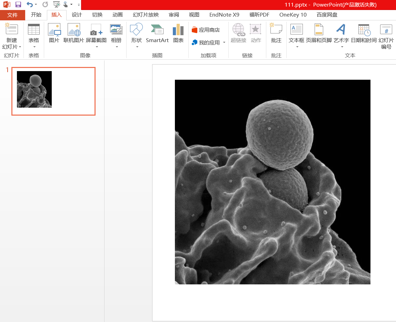The height and width of the screenshot is (322, 396).
Task: Select slide 1 thumbnail in the panel
Action: coord(53,91)
